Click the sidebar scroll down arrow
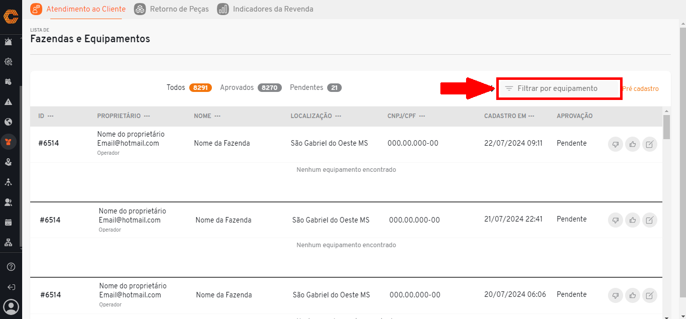The image size is (686, 319). [21, 248]
